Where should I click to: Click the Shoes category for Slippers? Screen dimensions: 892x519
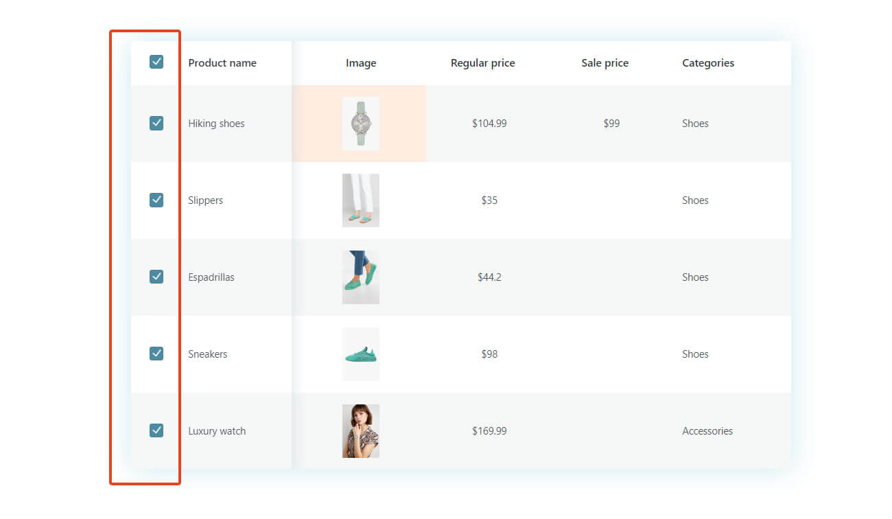coord(695,200)
